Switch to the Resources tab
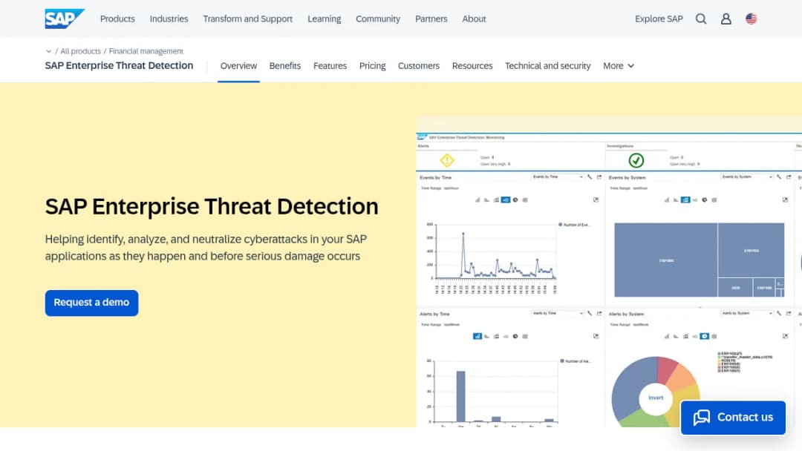This screenshot has height=451, width=802. [472, 66]
